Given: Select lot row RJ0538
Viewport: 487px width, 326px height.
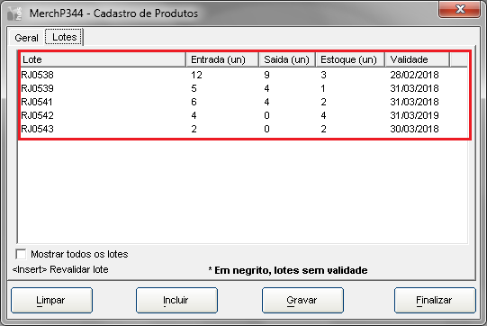Looking at the screenshot, I should (244, 75).
